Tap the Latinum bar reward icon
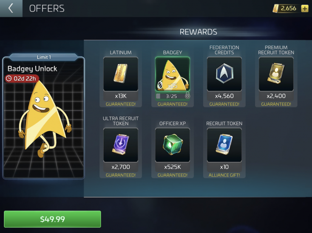Image resolution: width=312 pixels, height=233 pixels. tap(121, 74)
